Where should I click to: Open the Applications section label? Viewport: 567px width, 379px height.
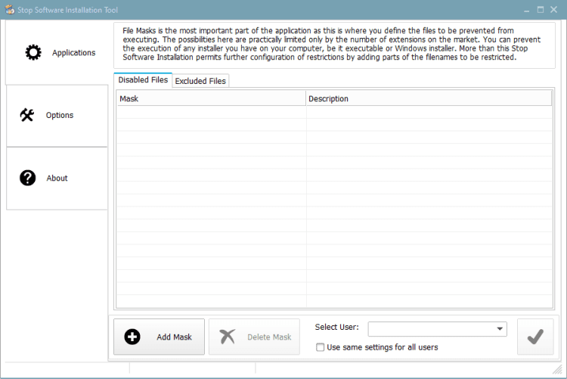pyautogui.click(x=74, y=53)
